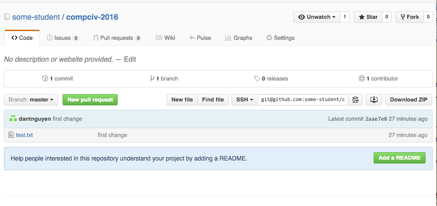Screen dimensions: 437x206
Task: Copy clone URL with the clipboard icon
Action: click(x=355, y=100)
